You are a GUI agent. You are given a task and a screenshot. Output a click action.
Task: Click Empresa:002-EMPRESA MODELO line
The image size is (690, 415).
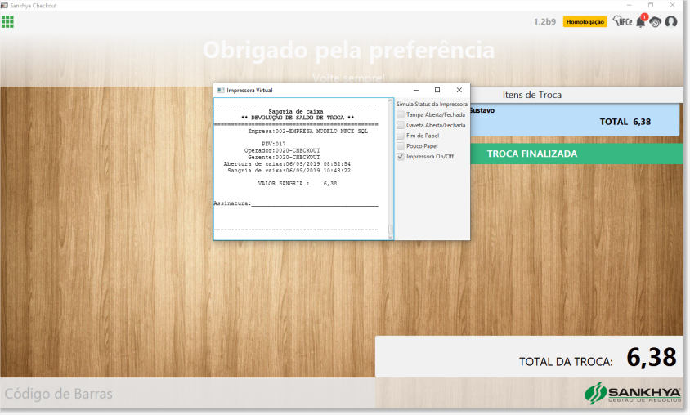tap(307, 131)
